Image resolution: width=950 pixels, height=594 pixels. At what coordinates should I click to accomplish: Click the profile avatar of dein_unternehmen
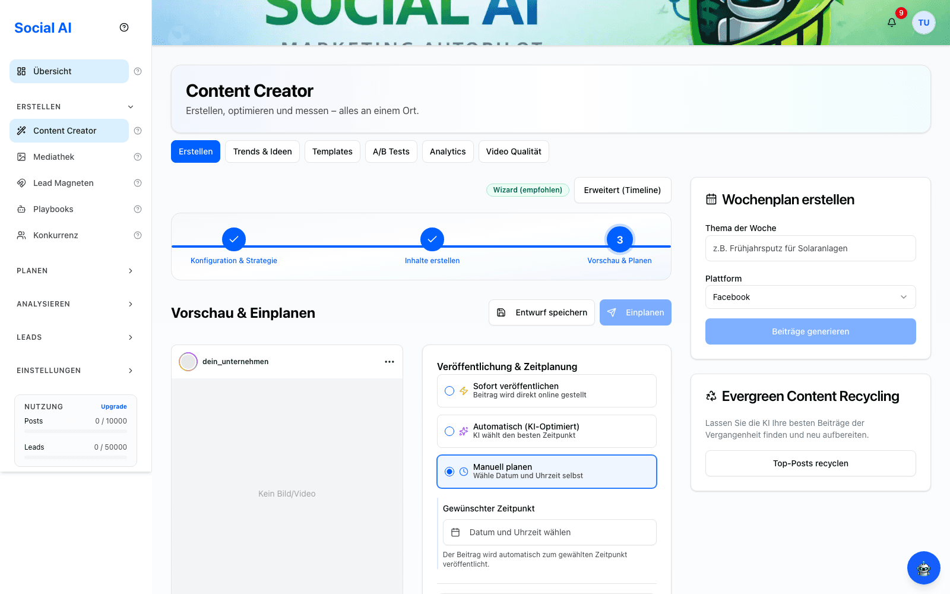pyautogui.click(x=188, y=362)
